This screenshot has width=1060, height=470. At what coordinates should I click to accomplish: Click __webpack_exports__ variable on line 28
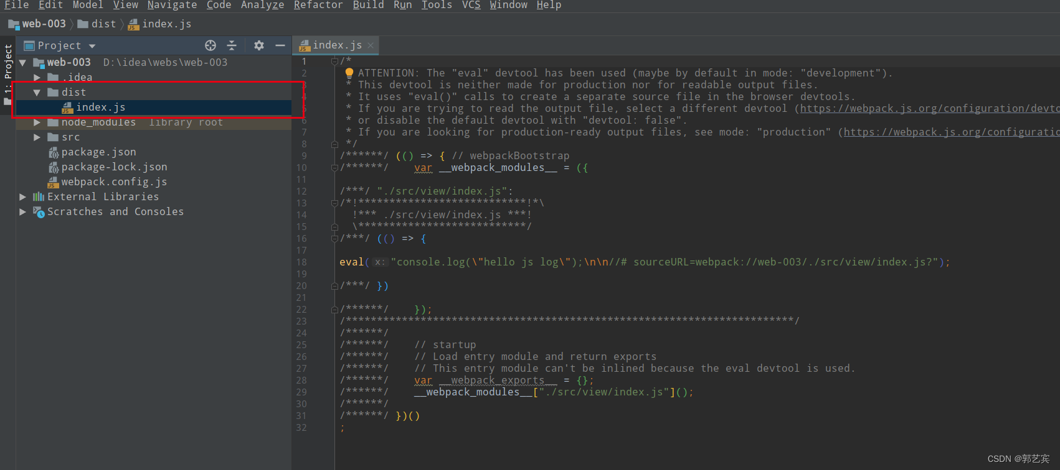(x=498, y=380)
